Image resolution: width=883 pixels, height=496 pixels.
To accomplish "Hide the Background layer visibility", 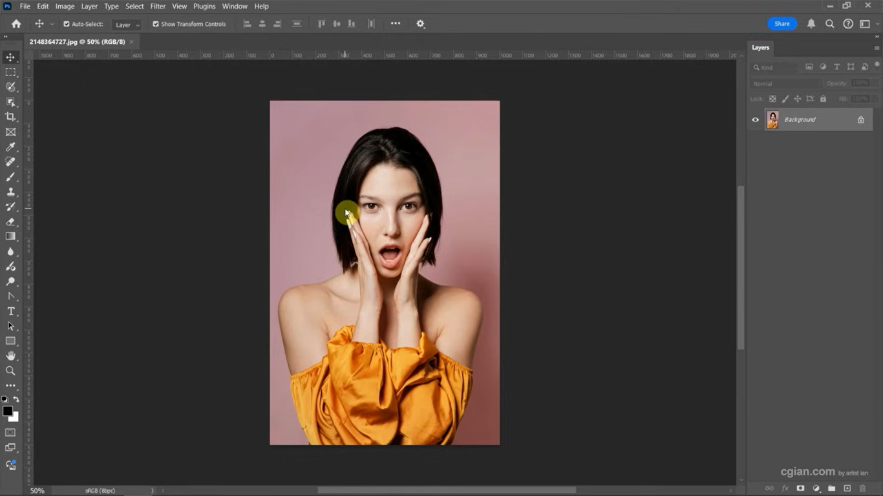I will click(754, 119).
